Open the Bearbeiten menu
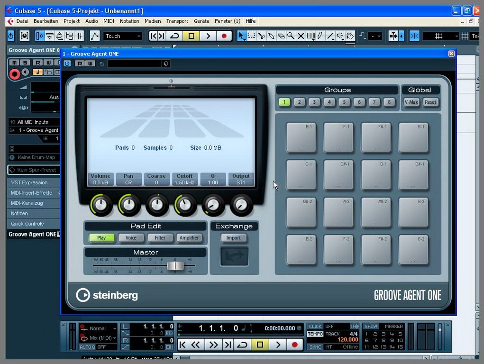The height and width of the screenshot is (364, 484). coord(46,21)
